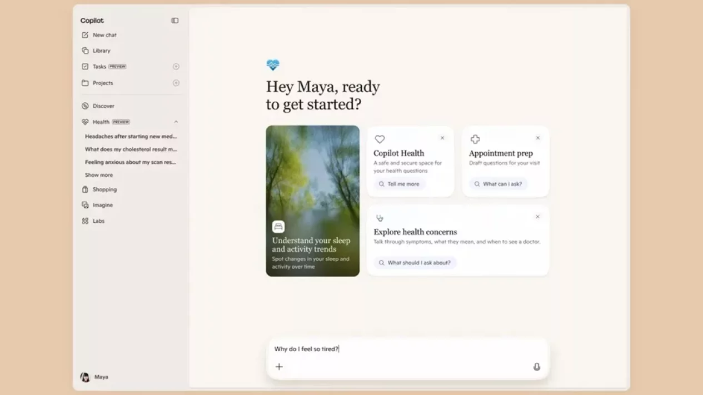This screenshot has width=703, height=395.
Task: Click the medical cross Appointment prep icon
Action: tap(475, 139)
